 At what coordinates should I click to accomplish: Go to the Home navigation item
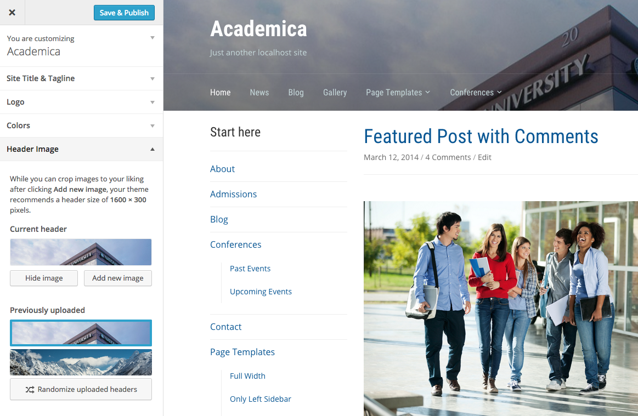220,92
